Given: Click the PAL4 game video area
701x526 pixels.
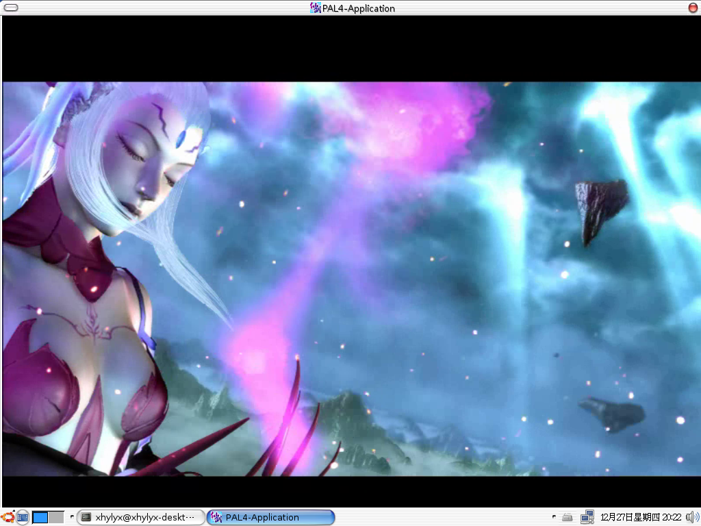Looking at the screenshot, I should click(x=351, y=279).
